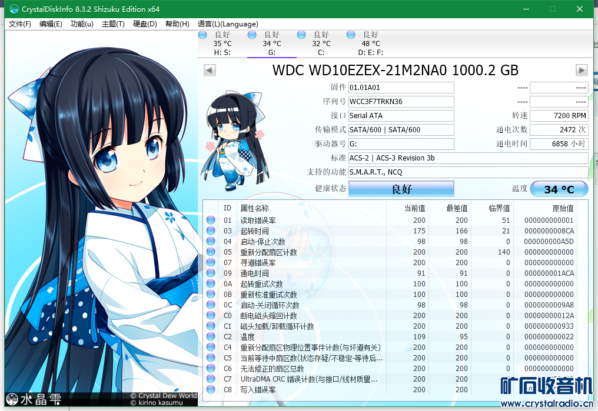The image size is (598, 411).
Task: Click the ACS-2 standard field
Action: 469,158
